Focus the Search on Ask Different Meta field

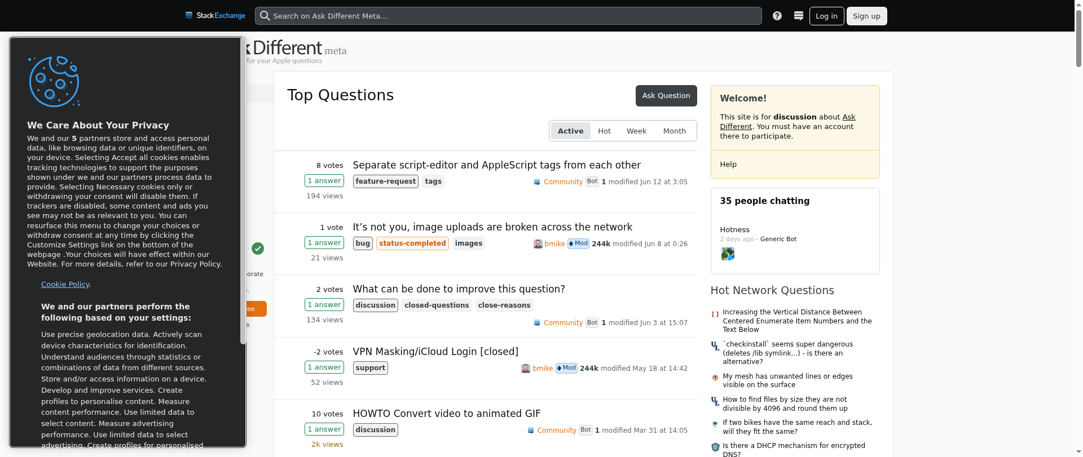pos(508,16)
